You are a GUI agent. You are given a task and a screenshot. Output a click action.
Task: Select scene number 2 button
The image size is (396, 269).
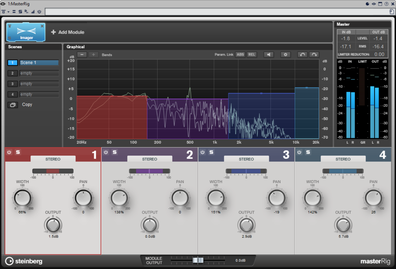pos(13,74)
